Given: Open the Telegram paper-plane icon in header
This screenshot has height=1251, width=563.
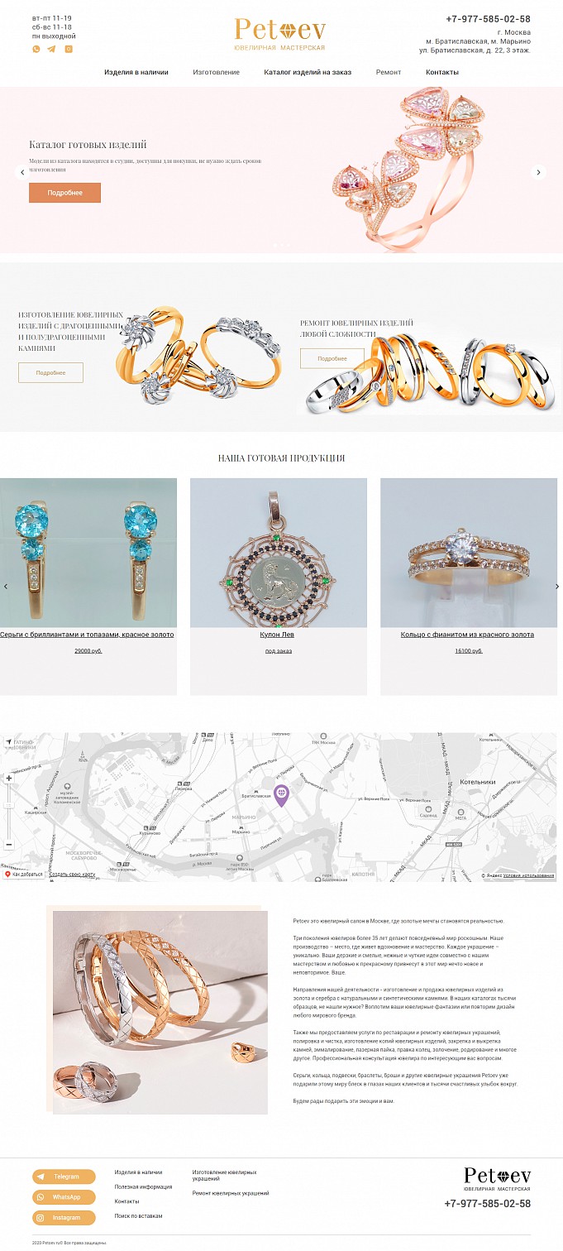Looking at the screenshot, I should [52, 49].
